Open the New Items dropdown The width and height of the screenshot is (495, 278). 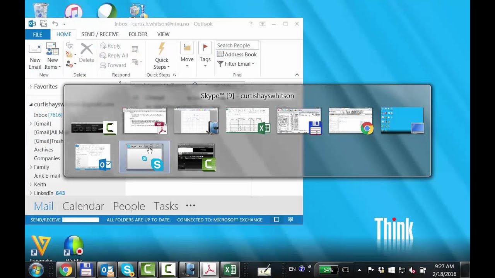[53, 56]
